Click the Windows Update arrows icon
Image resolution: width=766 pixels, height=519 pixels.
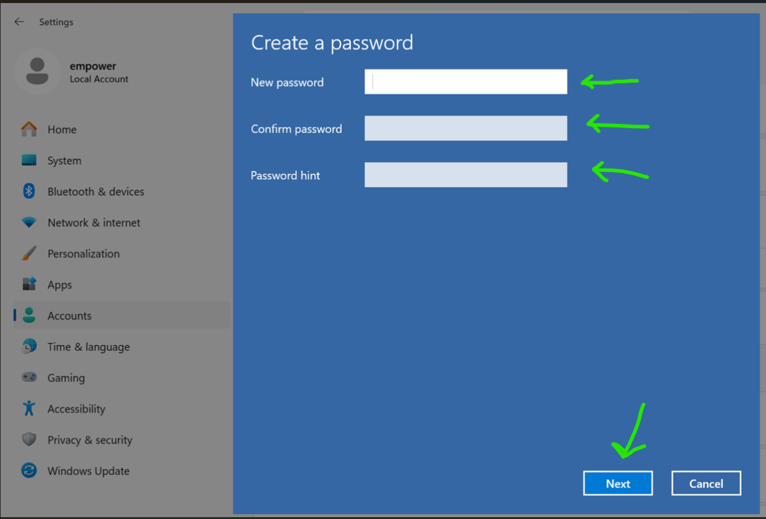pos(29,471)
